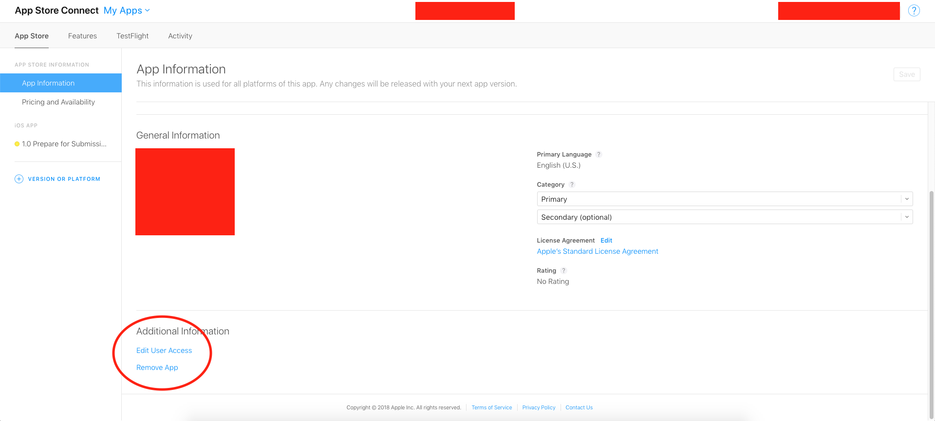This screenshot has width=935, height=421.
Task: Open the help question mark icon in header
Action: point(914,11)
